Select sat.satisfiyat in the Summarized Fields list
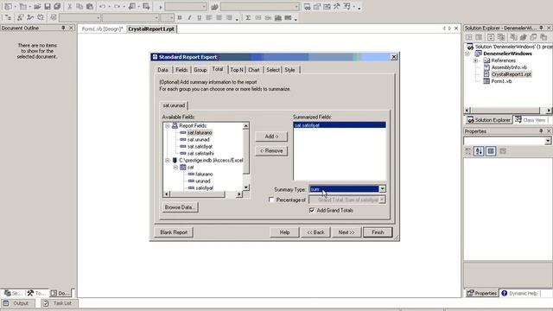Viewport: 553px width, 311px height. pos(340,125)
